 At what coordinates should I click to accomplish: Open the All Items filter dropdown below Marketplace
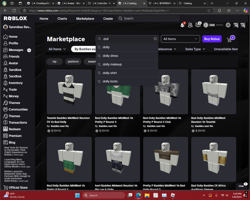click(x=57, y=49)
